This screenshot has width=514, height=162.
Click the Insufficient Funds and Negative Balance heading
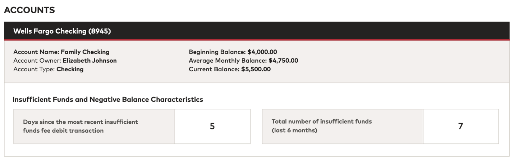pos(108,100)
